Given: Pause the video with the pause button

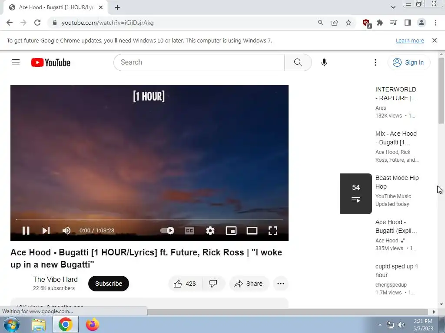Looking at the screenshot, I should coord(26,231).
